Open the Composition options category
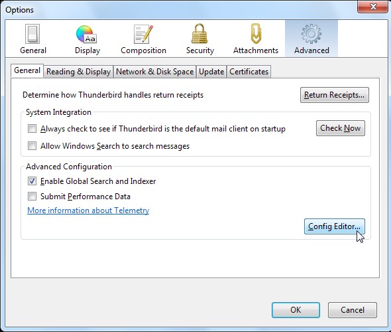 point(143,39)
